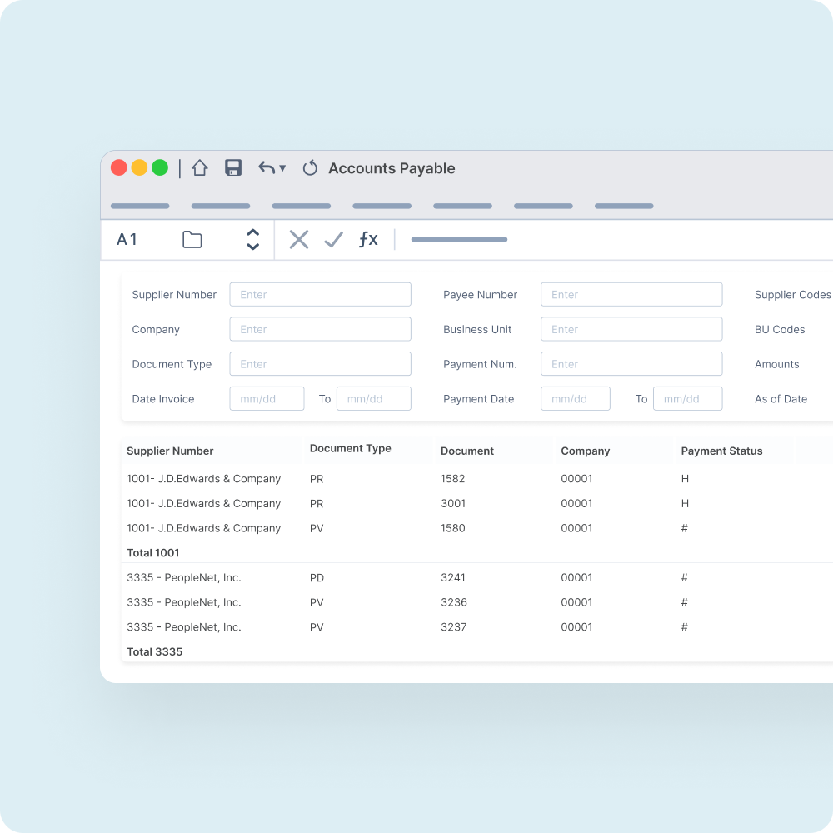Click the Supplier Number input field

pyautogui.click(x=320, y=294)
